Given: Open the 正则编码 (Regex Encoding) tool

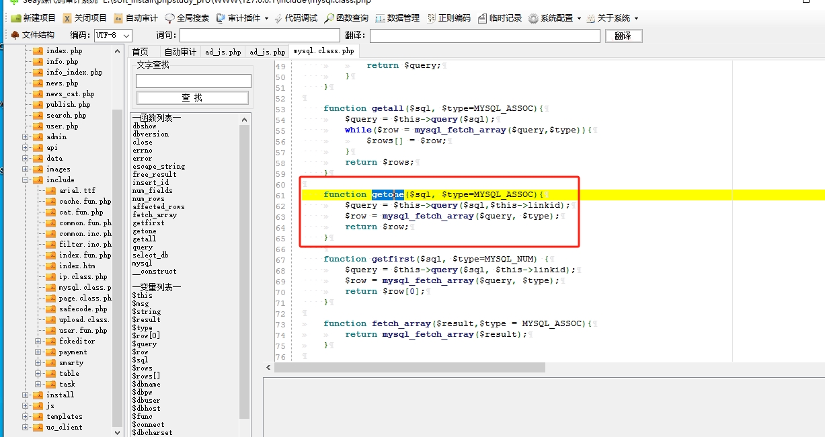Looking at the screenshot, I should coord(448,18).
